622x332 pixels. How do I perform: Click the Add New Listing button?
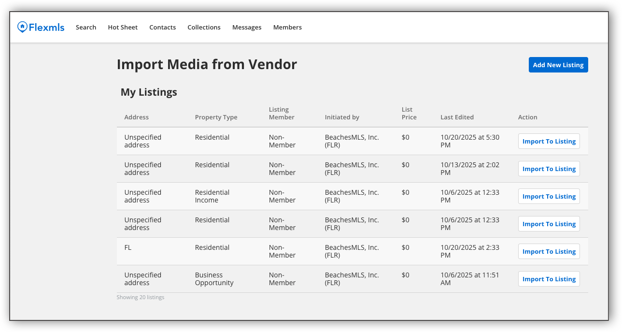click(x=558, y=64)
